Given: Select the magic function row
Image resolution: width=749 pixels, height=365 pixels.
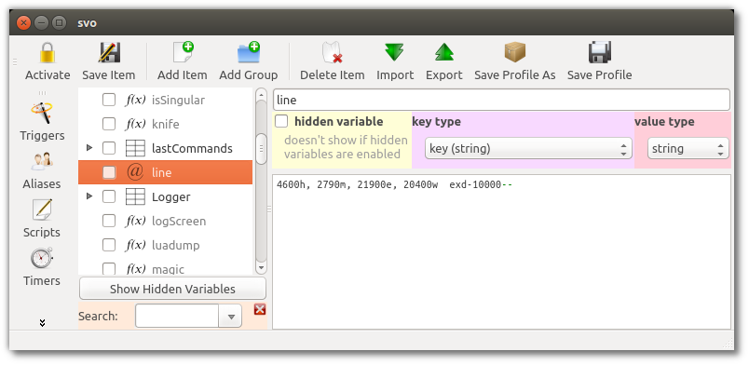Looking at the screenshot, I should pyautogui.click(x=165, y=267).
